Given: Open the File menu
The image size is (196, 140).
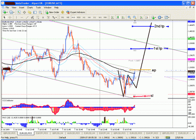Looking at the screenshot, I should click(7, 7).
